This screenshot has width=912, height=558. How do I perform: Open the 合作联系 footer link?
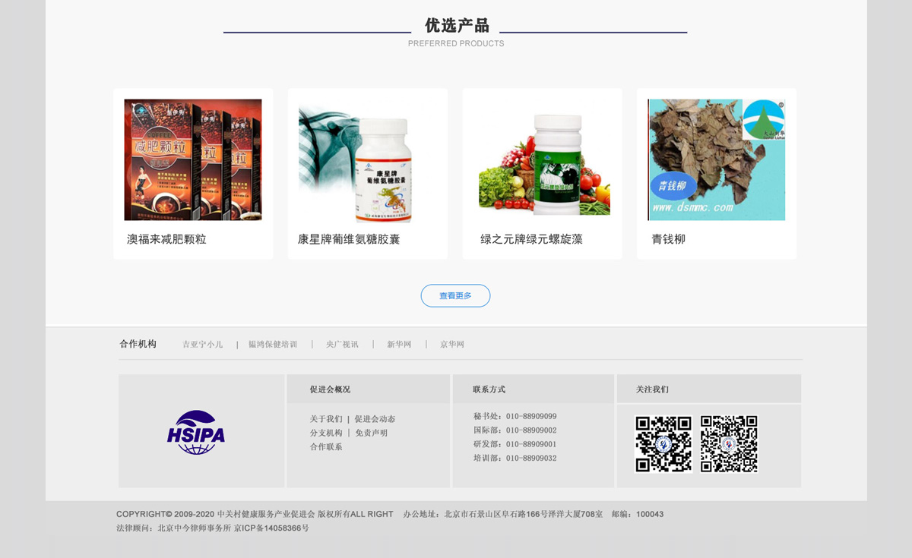326,447
